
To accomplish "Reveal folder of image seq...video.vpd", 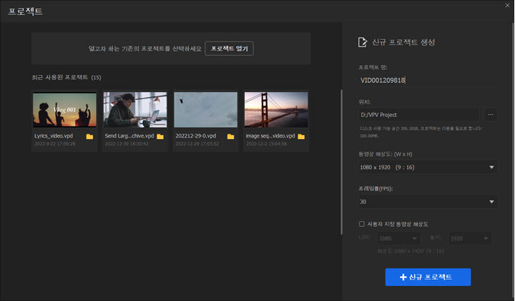I will coord(301,136).
